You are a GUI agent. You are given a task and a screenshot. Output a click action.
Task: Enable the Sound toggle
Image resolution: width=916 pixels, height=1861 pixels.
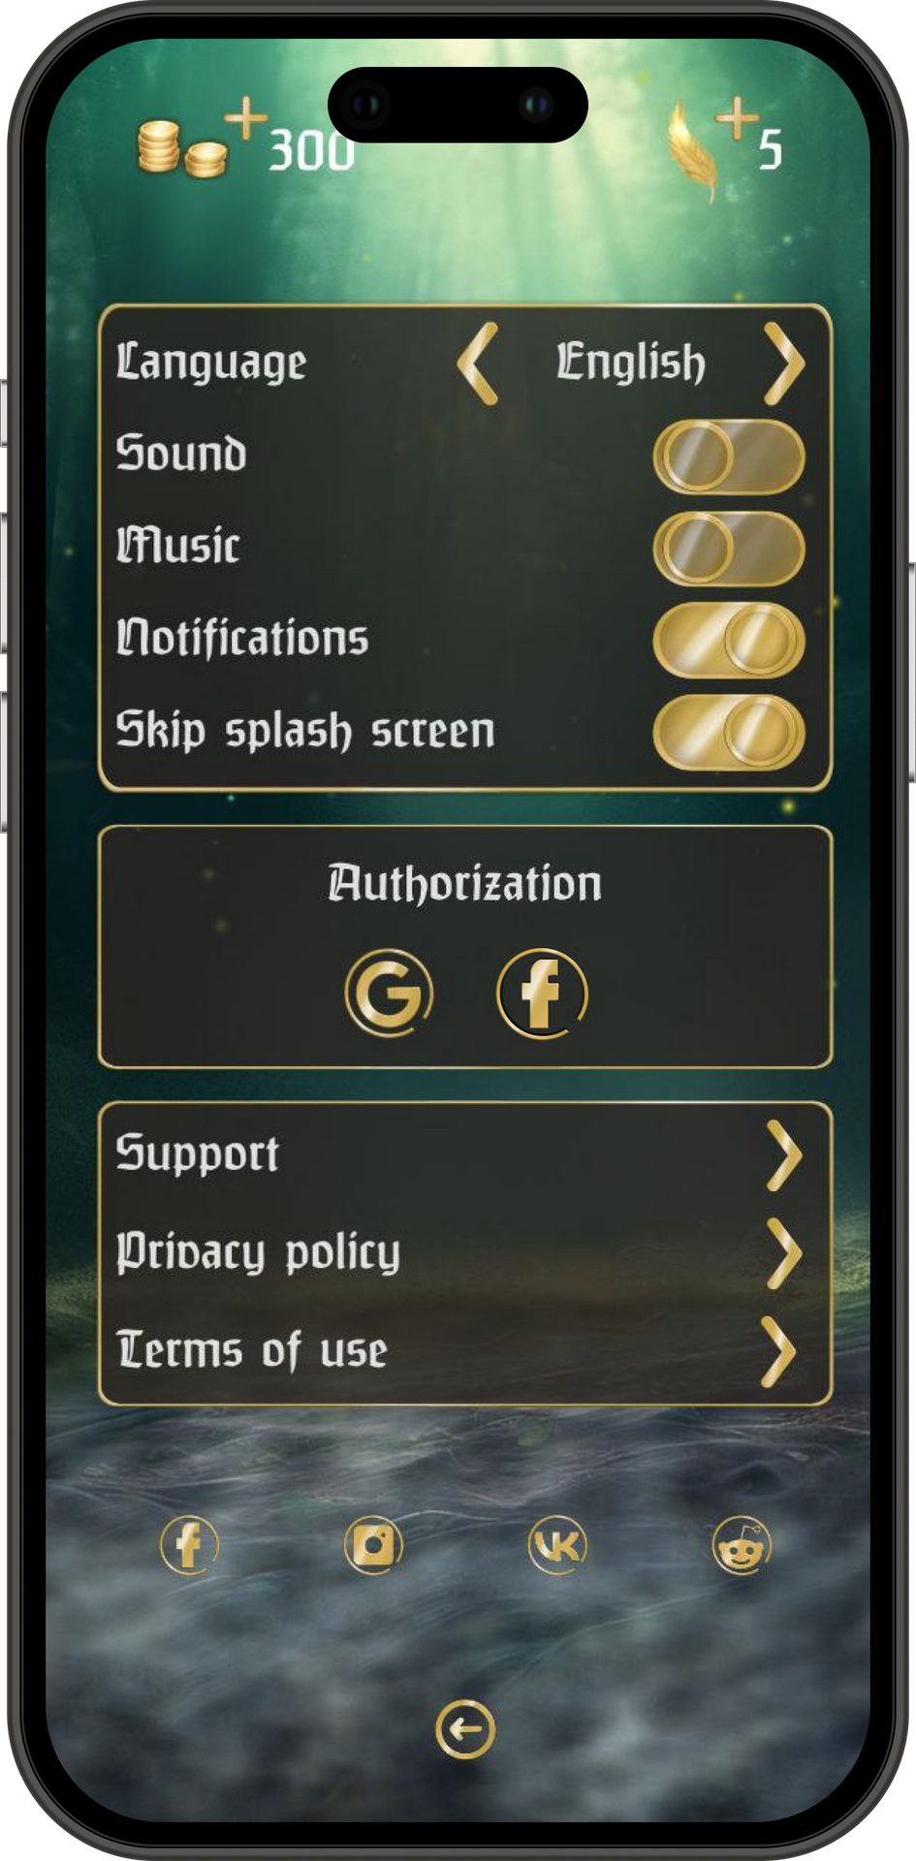coord(729,456)
